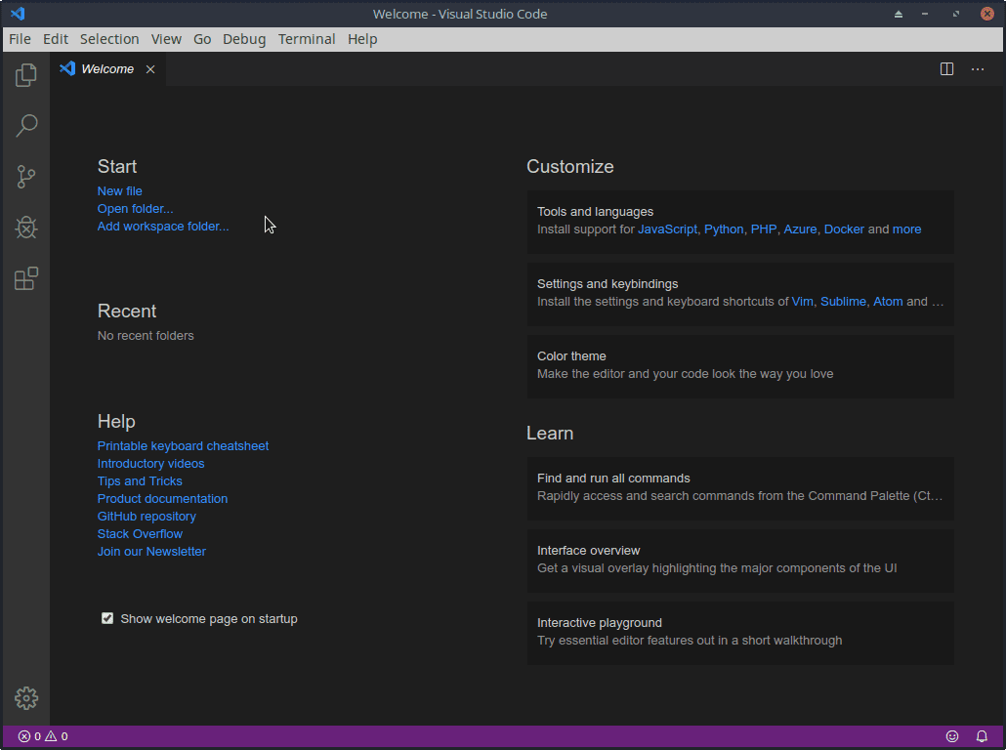This screenshot has height=750, width=1006.
Task: Open the Terminal menu
Action: coord(307,39)
